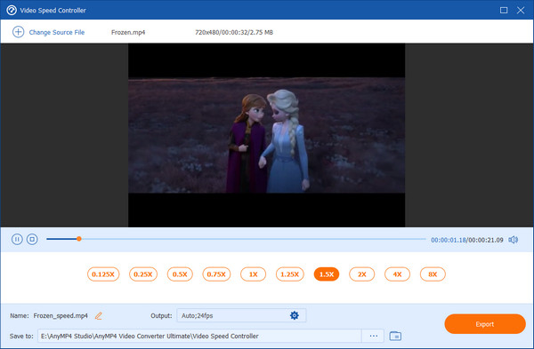Seek along the playback progress bar
The width and height of the screenshot is (534, 349).
(x=236, y=239)
